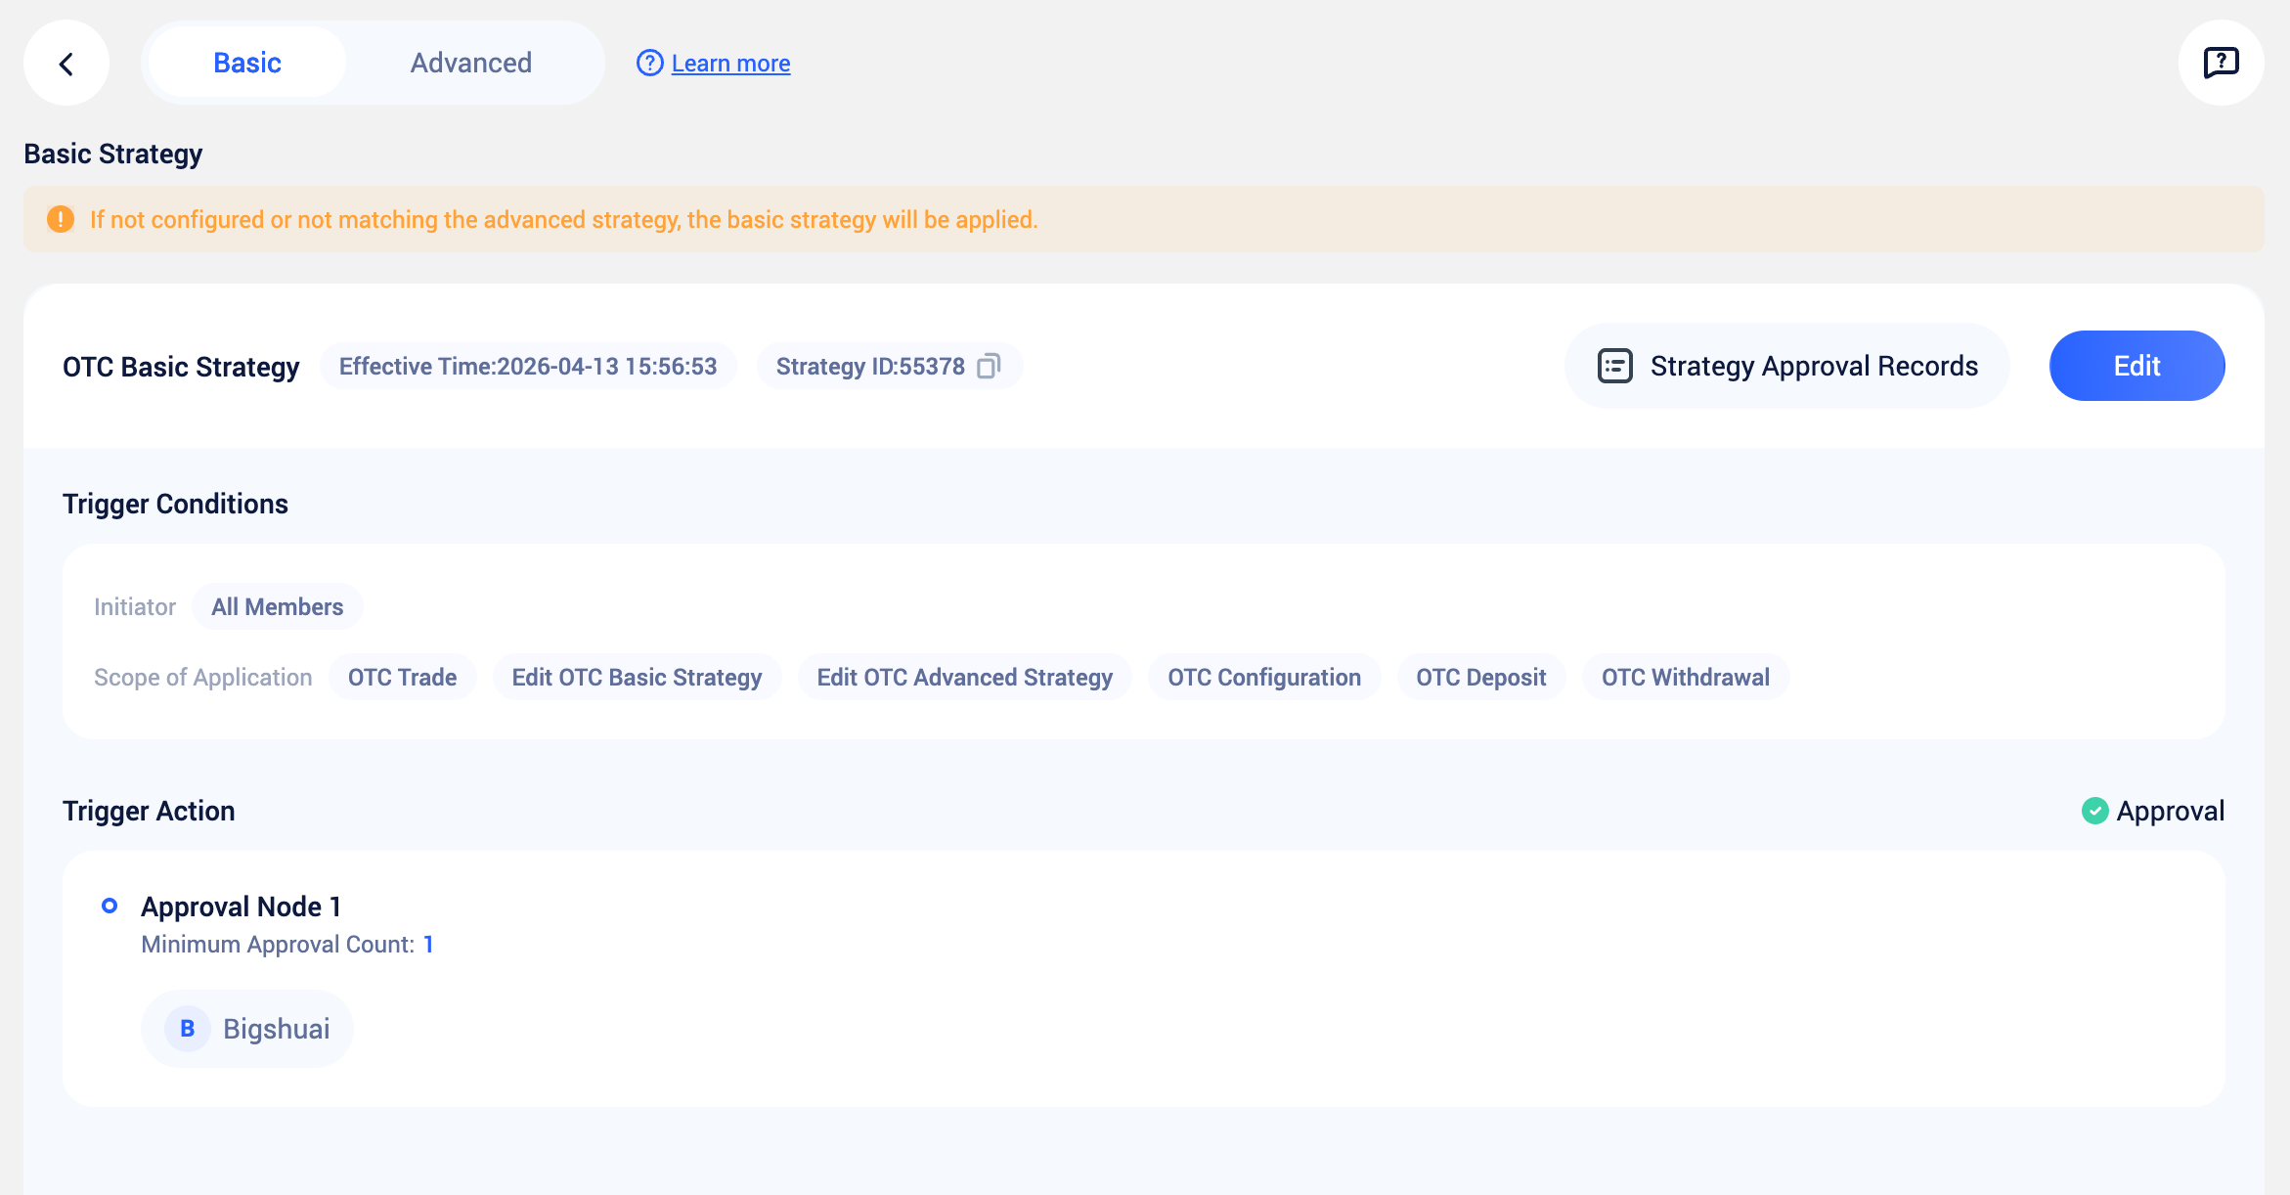Click the Effective Time badge
The height and width of the screenshot is (1195, 2290).
[528, 367]
